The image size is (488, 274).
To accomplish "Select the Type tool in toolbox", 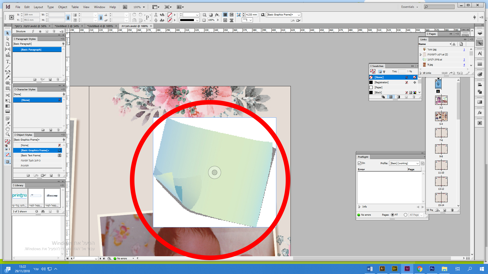I will 8,62.
